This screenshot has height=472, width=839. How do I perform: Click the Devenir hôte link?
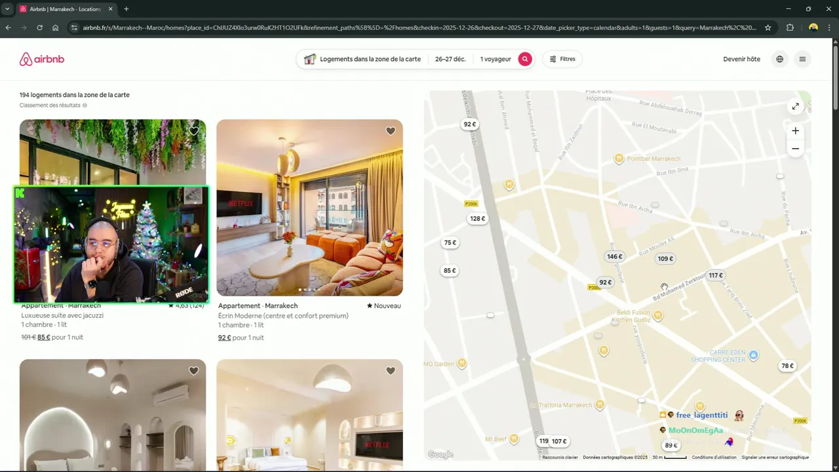(x=741, y=59)
